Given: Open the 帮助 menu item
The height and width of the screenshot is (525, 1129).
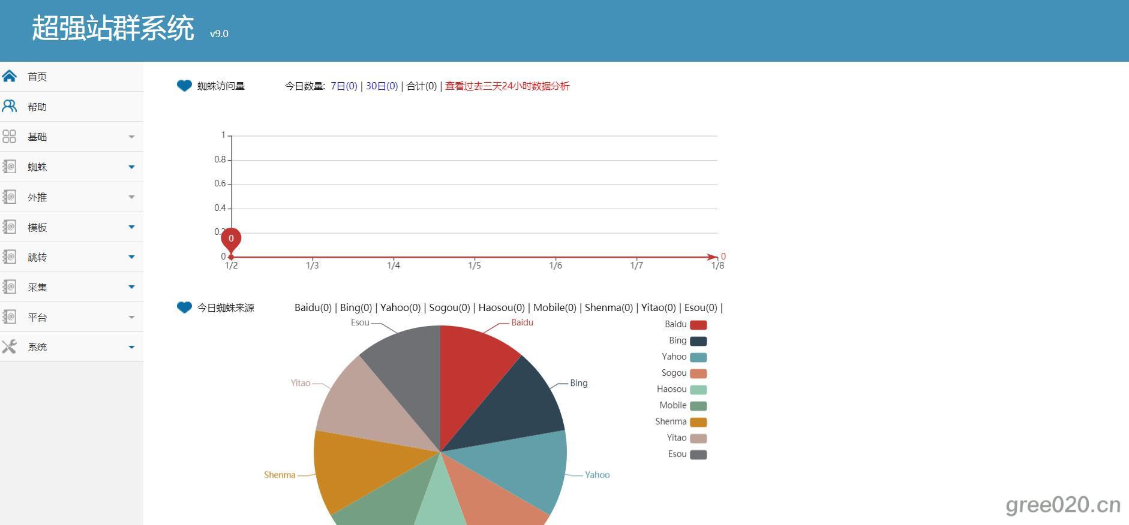Looking at the screenshot, I should point(71,107).
